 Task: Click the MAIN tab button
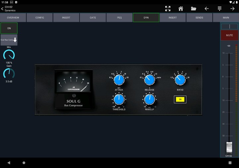pyautogui.click(x=226, y=18)
